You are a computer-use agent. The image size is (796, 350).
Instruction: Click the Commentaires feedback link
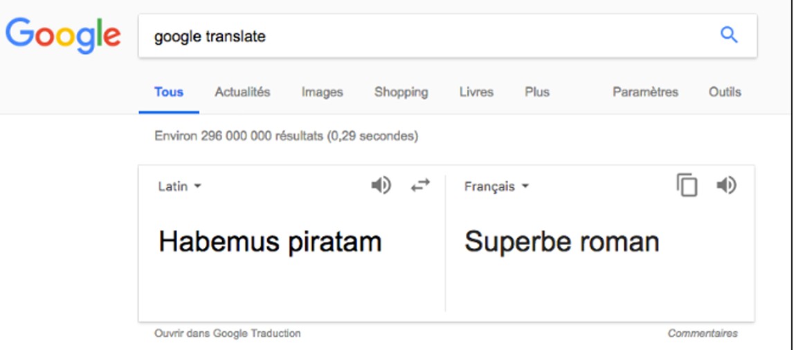(703, 333)
